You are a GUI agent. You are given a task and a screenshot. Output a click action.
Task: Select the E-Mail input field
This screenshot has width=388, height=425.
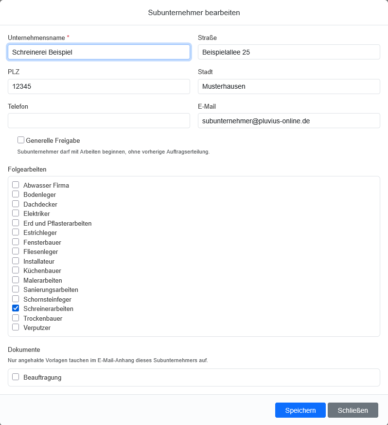click(289, 120)
